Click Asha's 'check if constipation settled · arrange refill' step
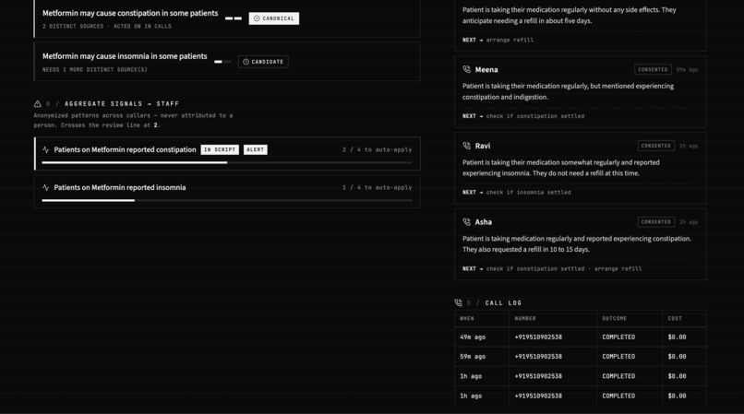The width and height of the screenshot is (744, 414). coord(564,268)
